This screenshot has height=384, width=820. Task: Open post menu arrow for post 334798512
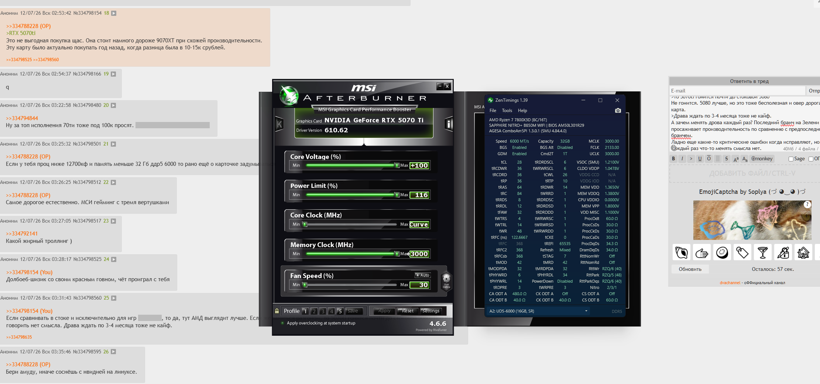(114, 182)
